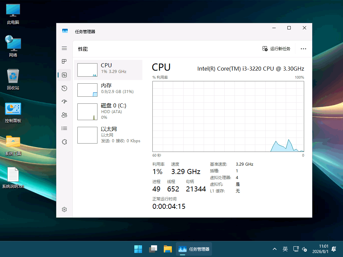
Task: Click the handles count 21344
Action: click(196, 189)
